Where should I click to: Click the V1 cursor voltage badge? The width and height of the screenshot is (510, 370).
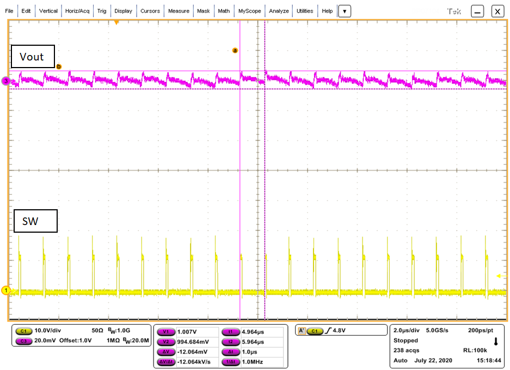click(x=167, y=331)
